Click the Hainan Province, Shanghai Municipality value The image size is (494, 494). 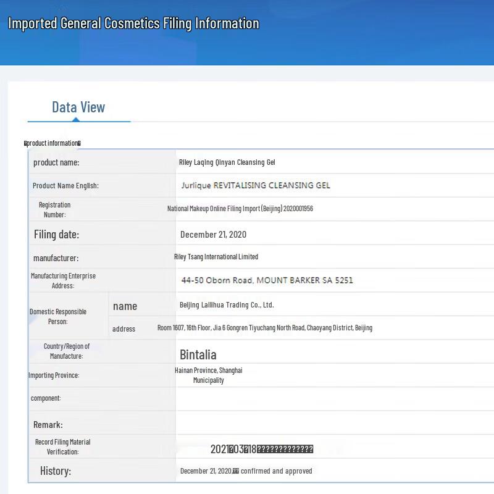click(208, 375)
